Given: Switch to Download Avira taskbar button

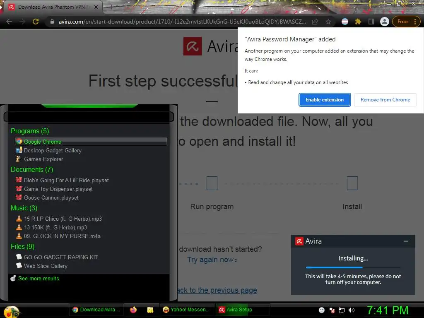Looking at the screenshot, I should click(96, 310).
